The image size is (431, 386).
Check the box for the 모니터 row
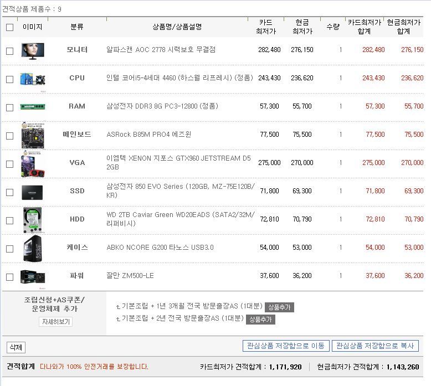click(x=9, y=51)
